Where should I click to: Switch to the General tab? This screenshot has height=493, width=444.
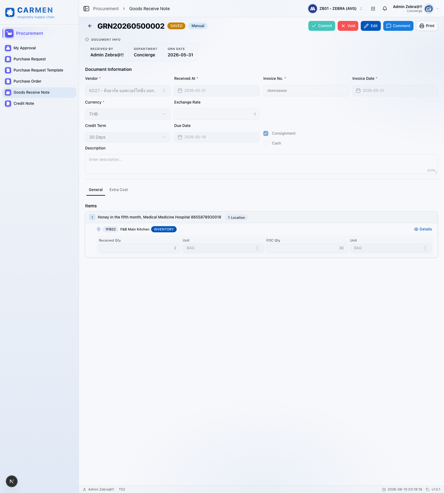96,190
